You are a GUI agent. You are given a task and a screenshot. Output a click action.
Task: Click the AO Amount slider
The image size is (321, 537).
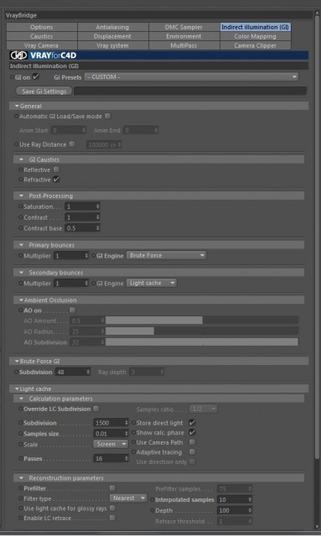click(201, 321)
